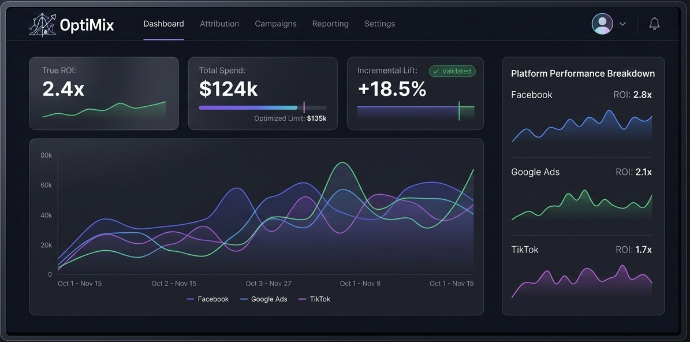
Task: Toggle Facebook series in chart legend
Action: tap(208, 299)
